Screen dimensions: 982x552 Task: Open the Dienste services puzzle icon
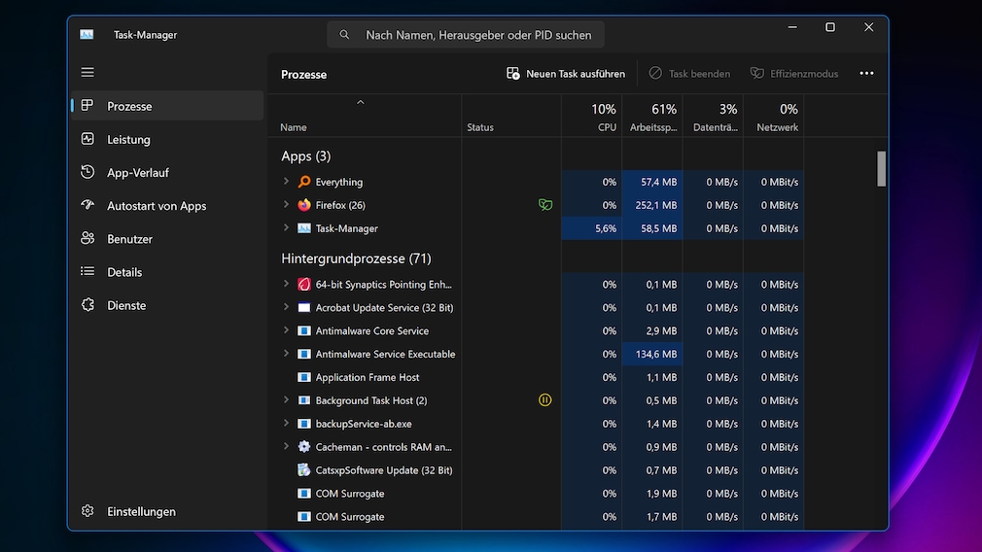88,305
